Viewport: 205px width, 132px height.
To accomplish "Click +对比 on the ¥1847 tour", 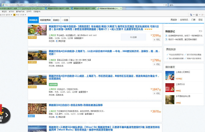I will (x=157, y=93).
